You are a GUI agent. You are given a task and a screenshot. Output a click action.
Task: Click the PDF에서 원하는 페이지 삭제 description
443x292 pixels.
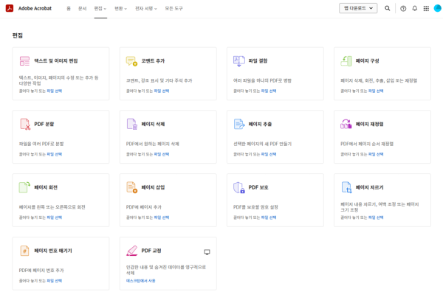tap(153, 144)
